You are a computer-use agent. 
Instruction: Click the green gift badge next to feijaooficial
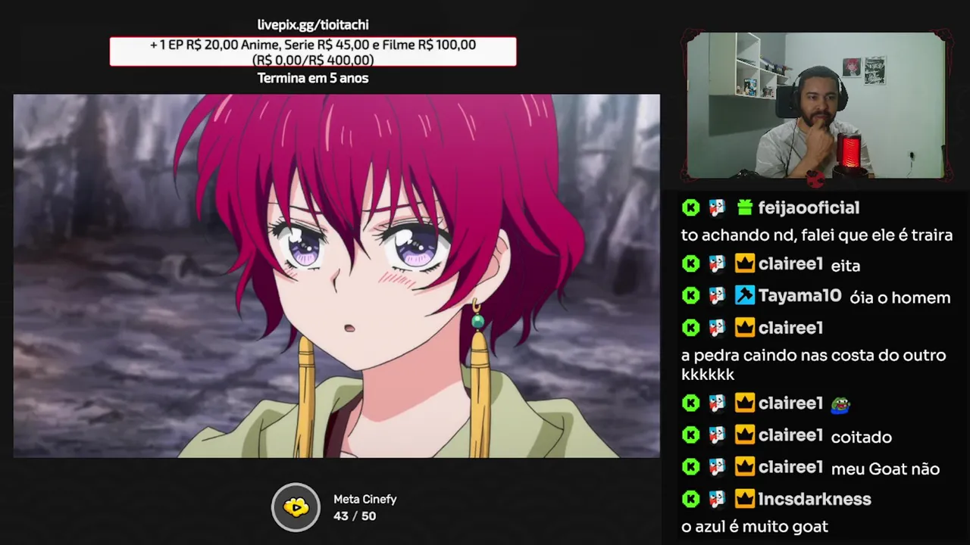tap(745, 207)
